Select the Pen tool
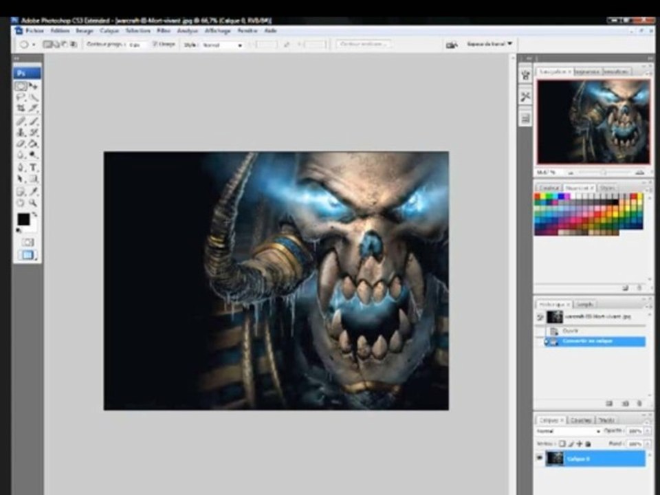This screenshot has width=660, height=495. pyautogui.click(x=21, y=168)
